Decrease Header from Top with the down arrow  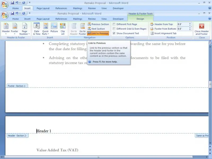(x=190, y=25)
